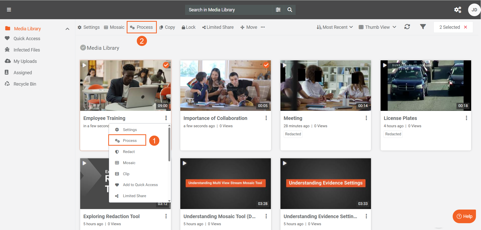481x230 pixels.
Task: Select Redact in the context menu
Action: pos(129,152)
